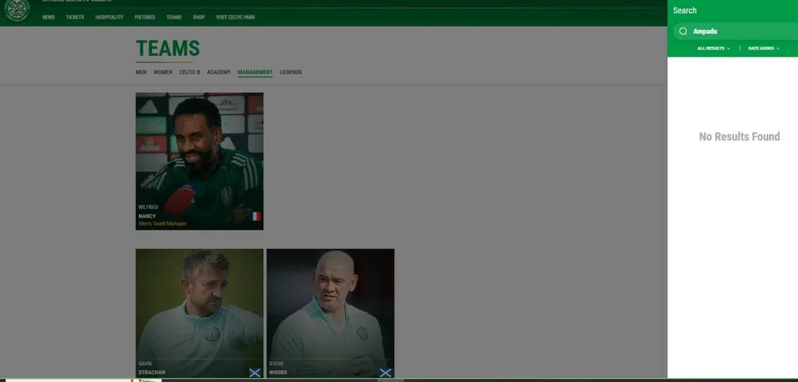Click the French flag on Nancy's card
The width and height of the screenshot is (798, 382).
point(256,216)
